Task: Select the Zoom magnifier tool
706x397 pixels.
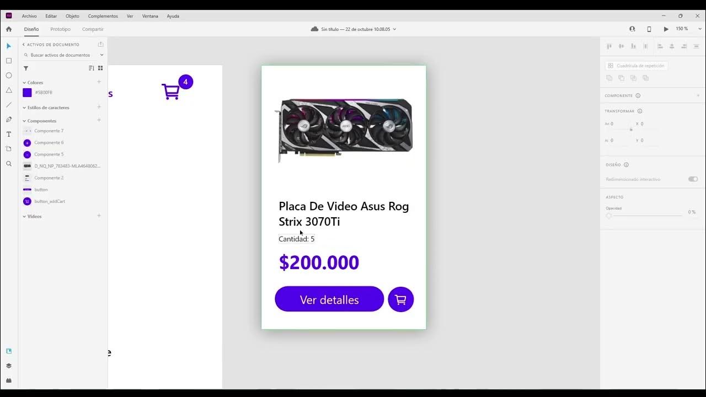Action: (x=9, y=164)
